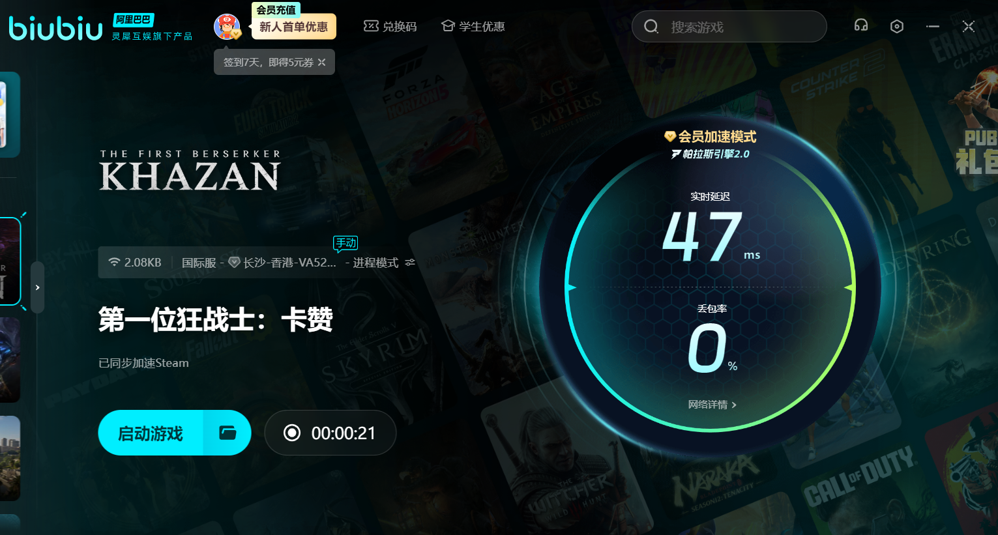Open settings hexagon icon

coord(896,26)
